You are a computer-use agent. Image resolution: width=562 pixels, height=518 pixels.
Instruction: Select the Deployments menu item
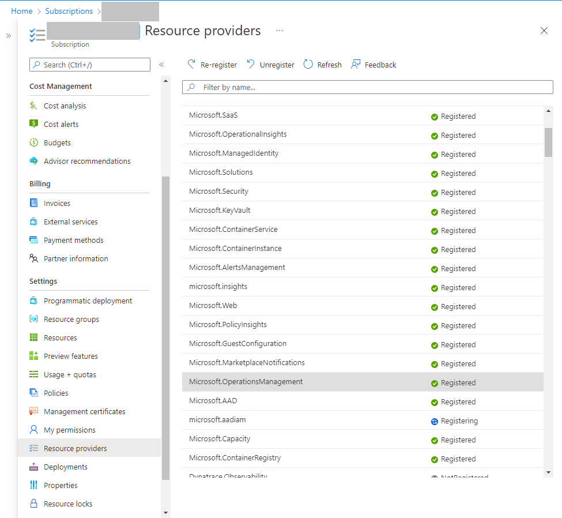(65, 467)
